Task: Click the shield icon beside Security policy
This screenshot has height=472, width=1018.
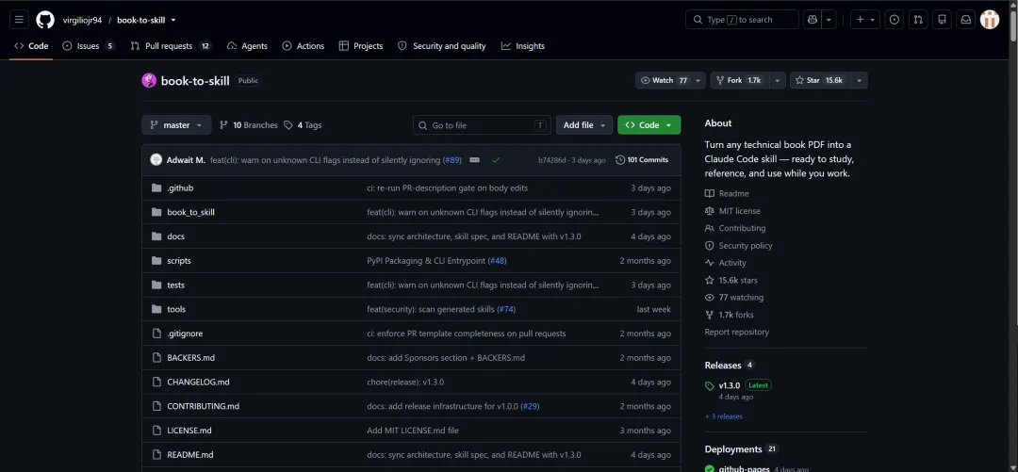Action: (x=710, y=245)
